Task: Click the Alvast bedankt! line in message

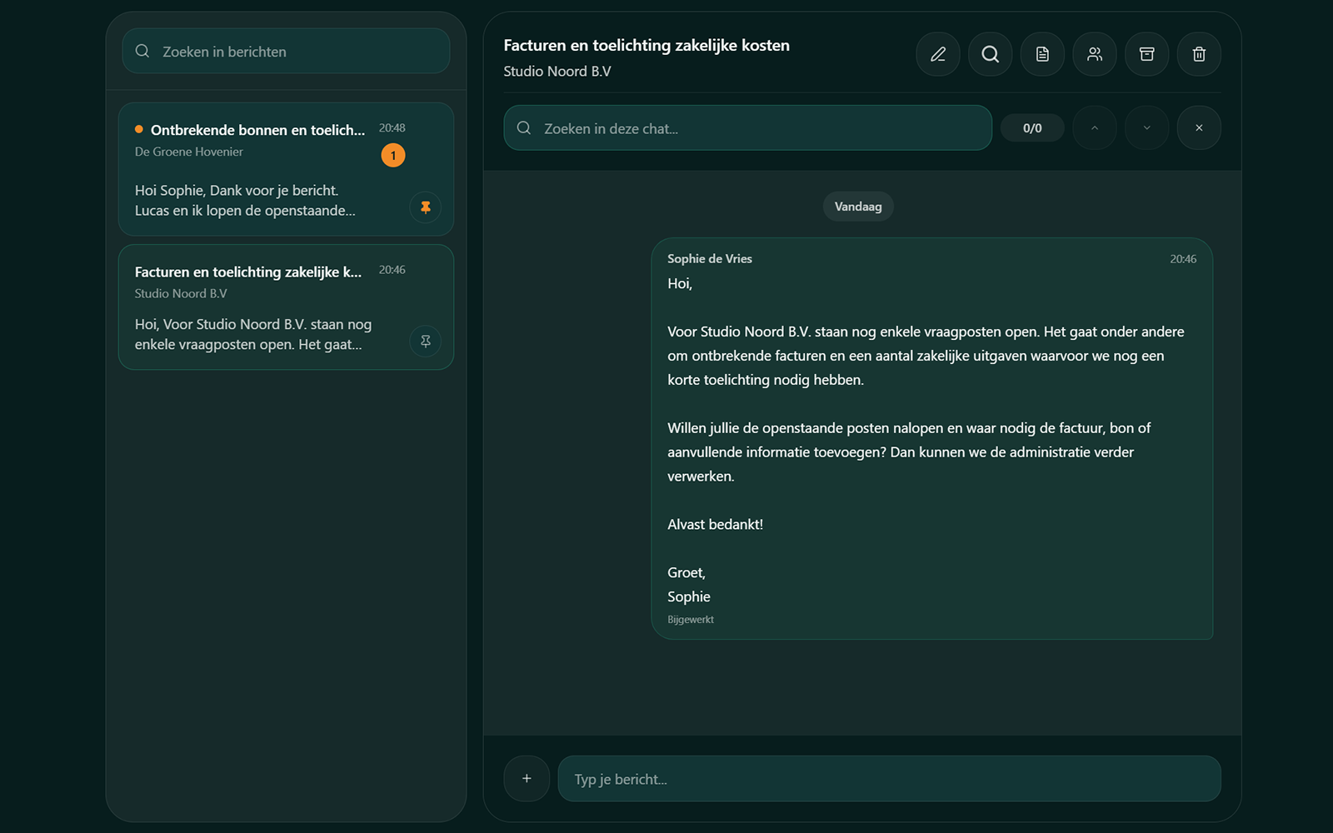Action: (x=715, y=524)
